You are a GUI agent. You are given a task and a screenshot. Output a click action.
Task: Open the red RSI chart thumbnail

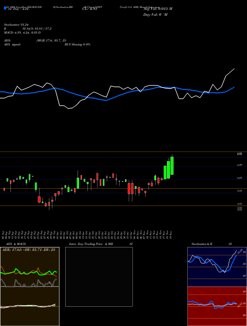pyautogui.click(x=217, y=306)
